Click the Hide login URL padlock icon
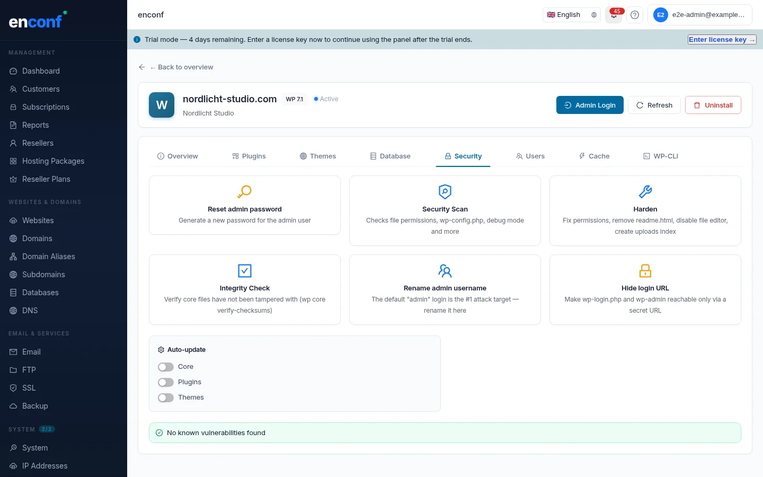 (645, 271)
